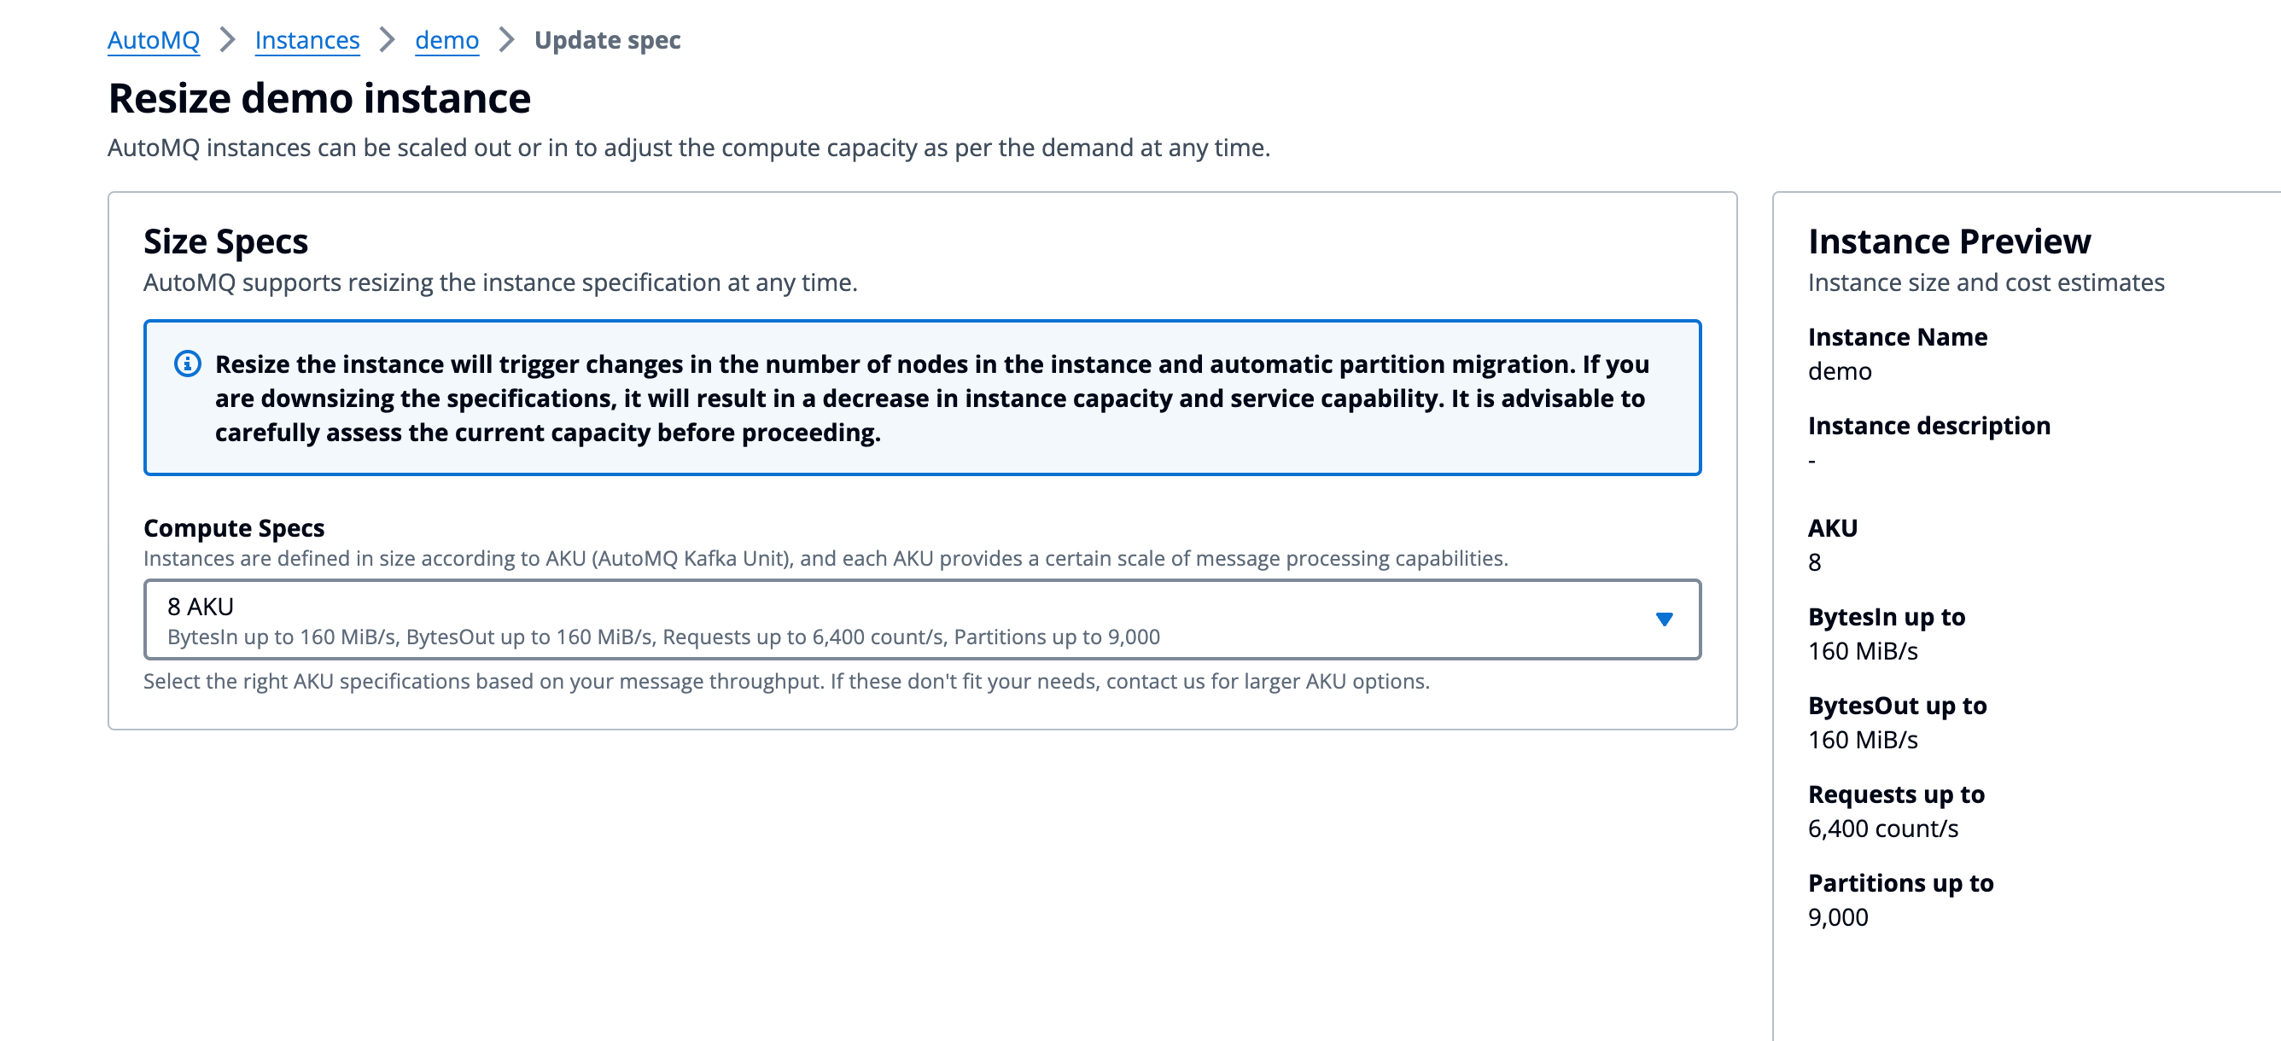Image resolution: width=2281 pixels, height=1041 pixels.
Task: Click the Update spec breadcrumb text
Action: pos(608,40)
